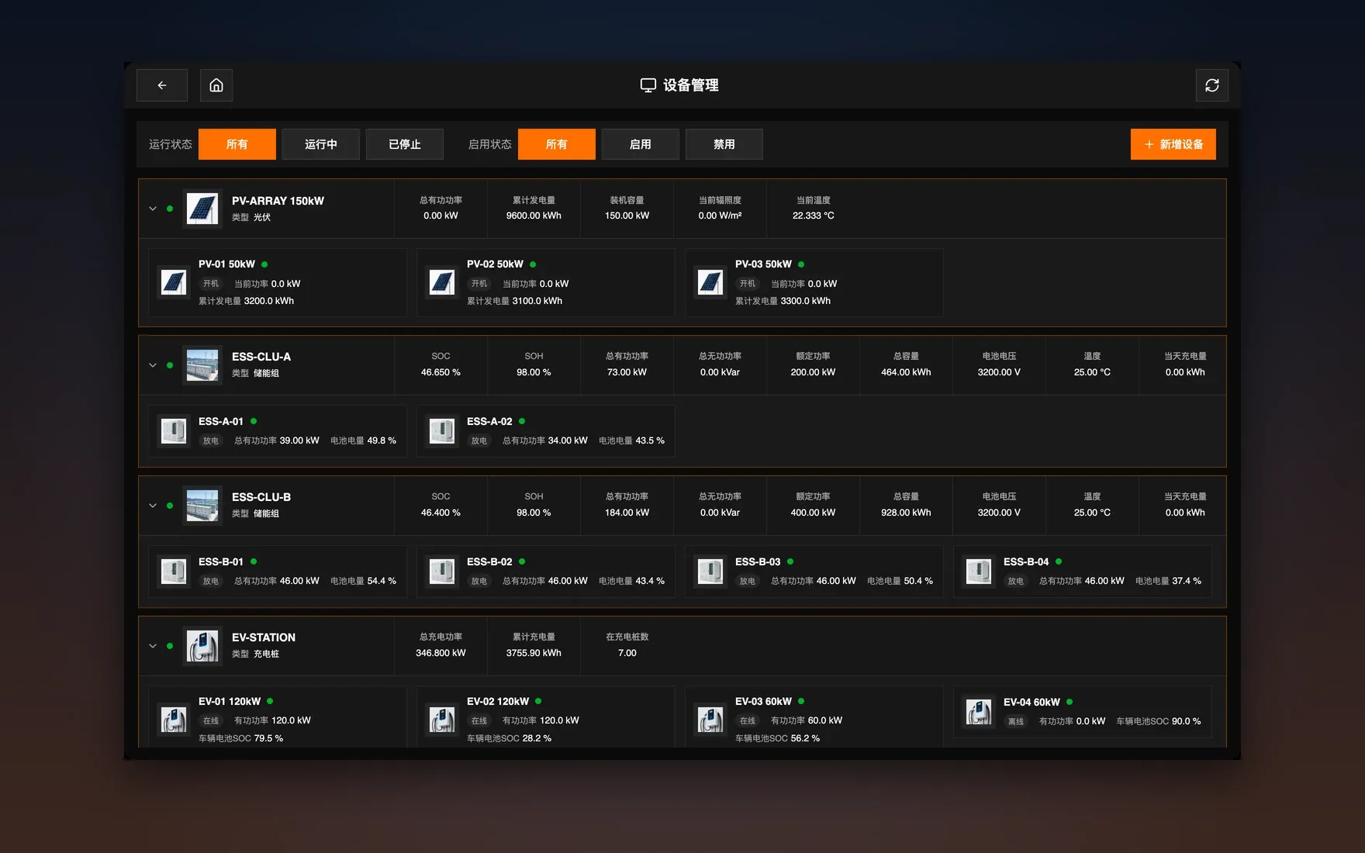Open the EV-04 60kW charger icon
This screenshot has height=853, width=1365.
tap(979, 712)
